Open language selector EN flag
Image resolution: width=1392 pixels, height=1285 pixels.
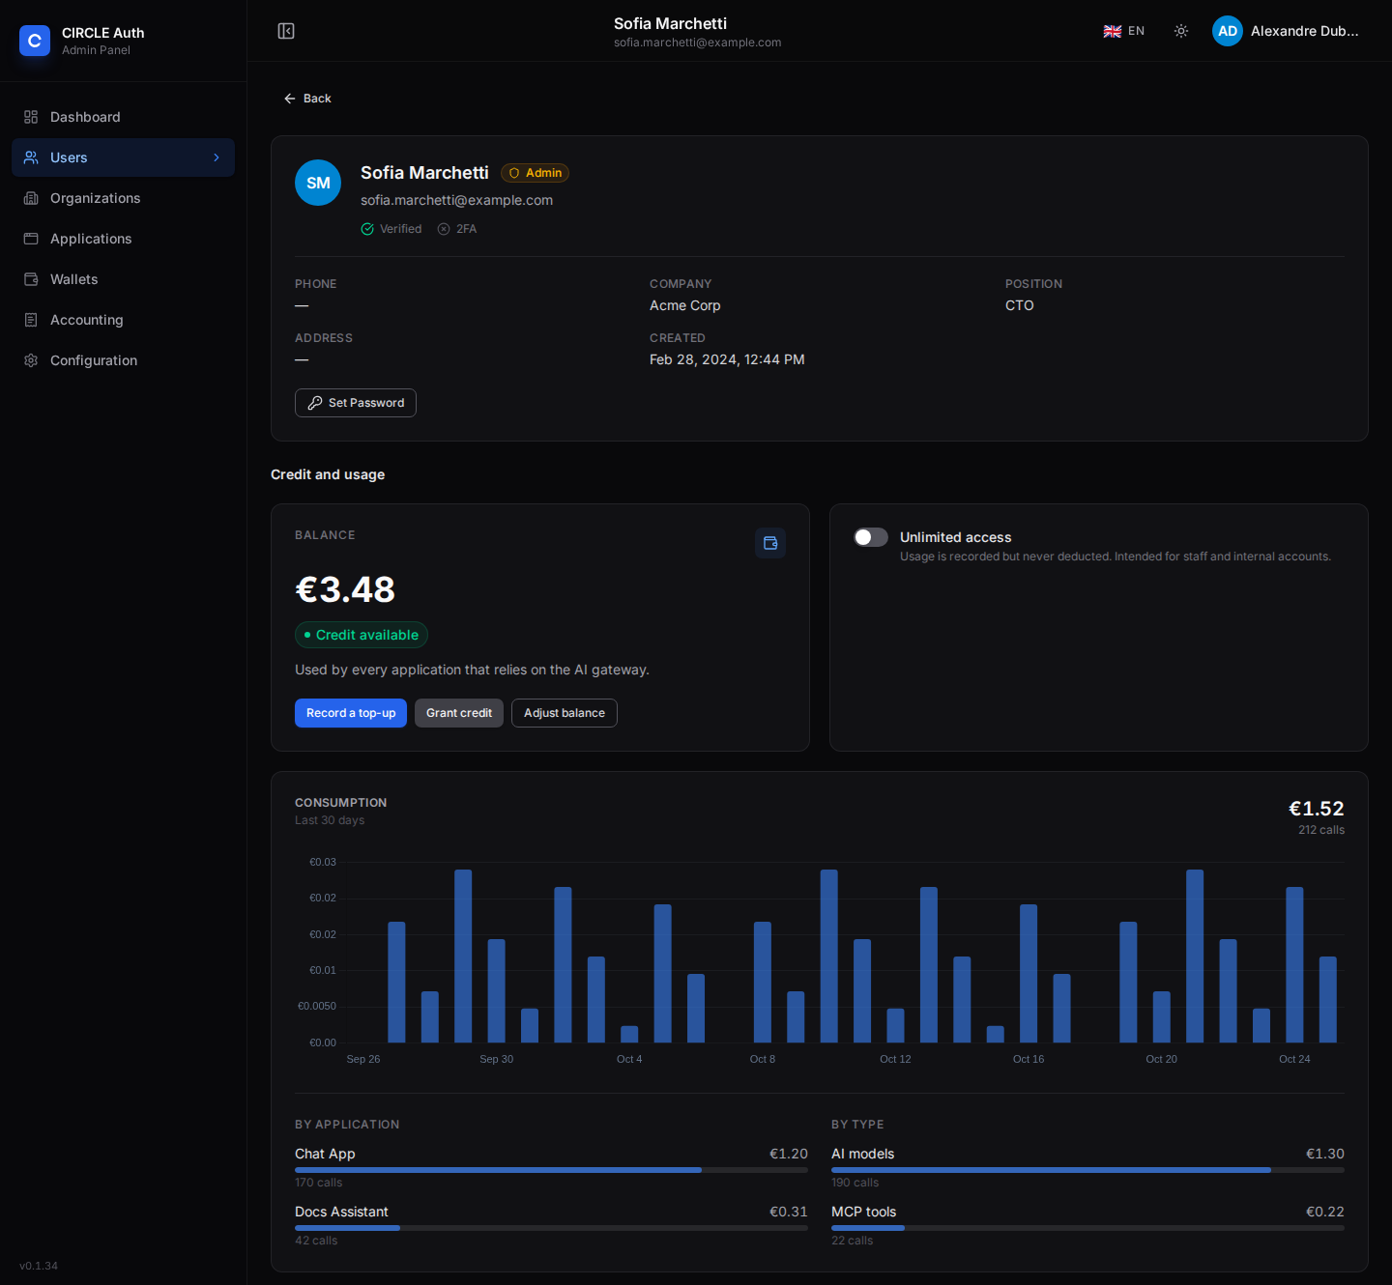(x=1124, y=31)
